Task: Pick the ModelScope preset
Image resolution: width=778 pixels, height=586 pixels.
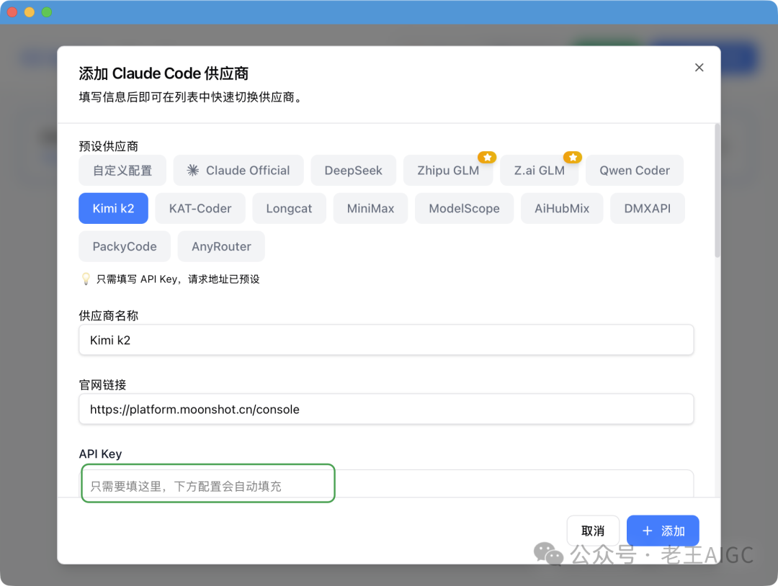Action: 465,208
